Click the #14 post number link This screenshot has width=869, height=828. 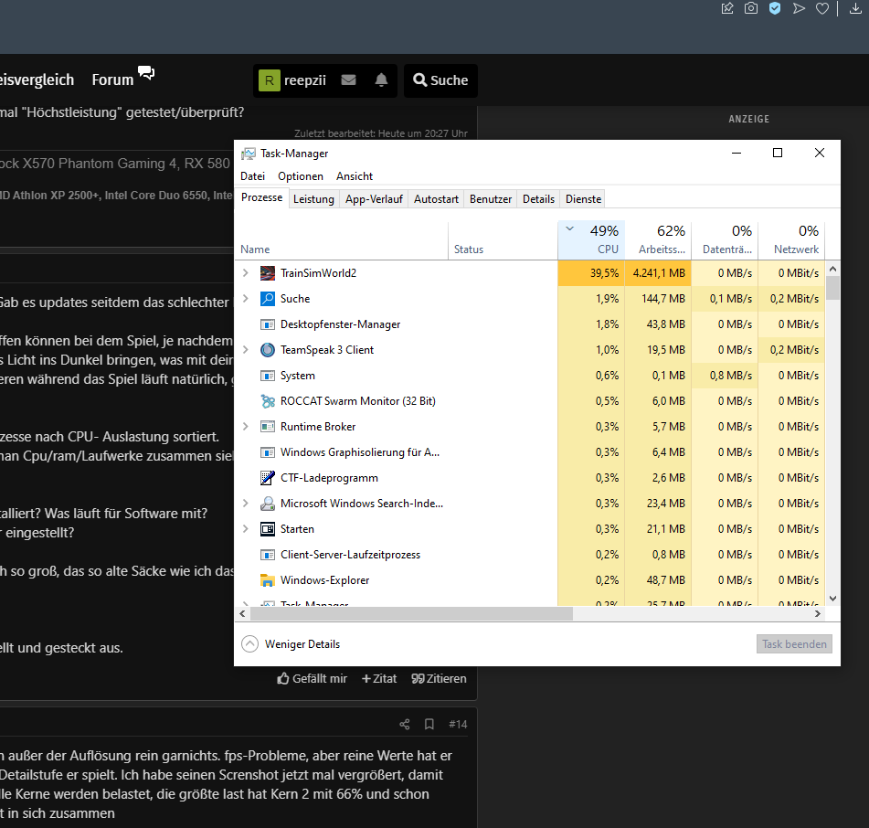coord(458,725)
